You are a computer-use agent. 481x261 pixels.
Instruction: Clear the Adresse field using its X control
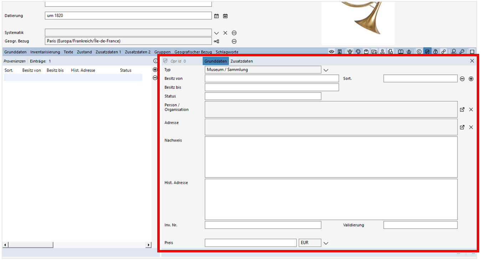(x=471, y=127)
